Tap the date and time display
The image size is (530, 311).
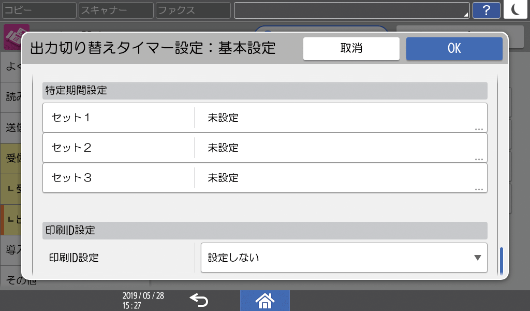[x=143, y=300]
